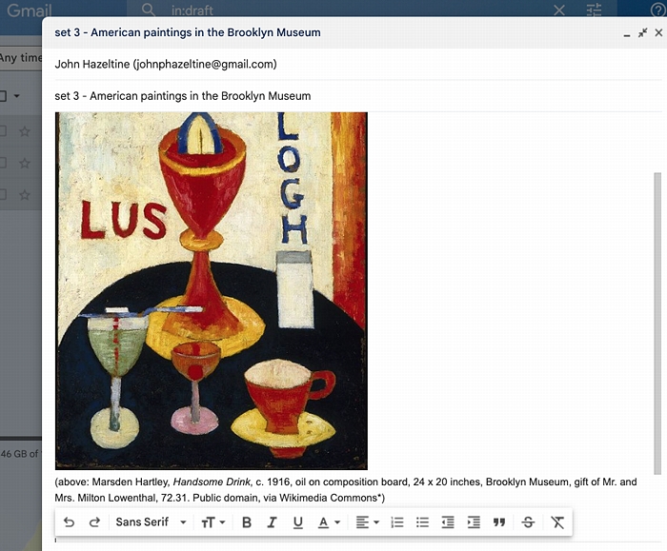Underline the selected text
667x551 pixels.
tap(297, 522)
